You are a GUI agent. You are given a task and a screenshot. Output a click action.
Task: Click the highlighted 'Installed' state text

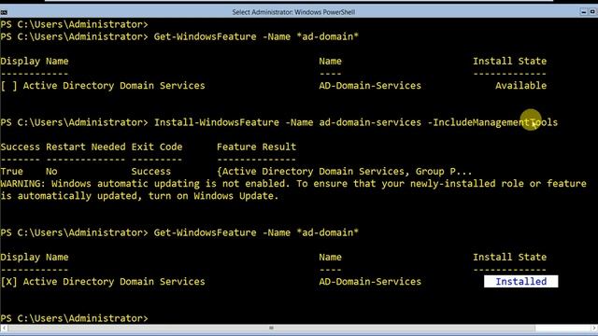click(521, 282)
